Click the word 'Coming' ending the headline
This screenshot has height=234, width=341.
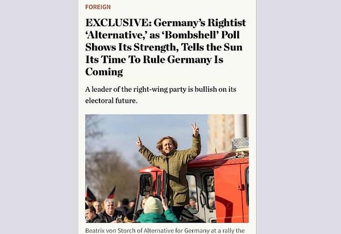(x=104, y=72)
